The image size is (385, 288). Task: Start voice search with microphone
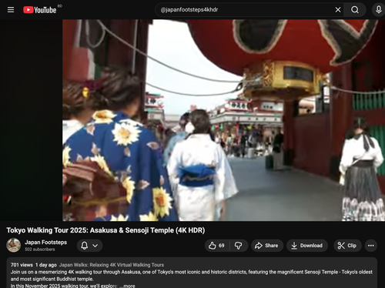click(x=378, y=10)
